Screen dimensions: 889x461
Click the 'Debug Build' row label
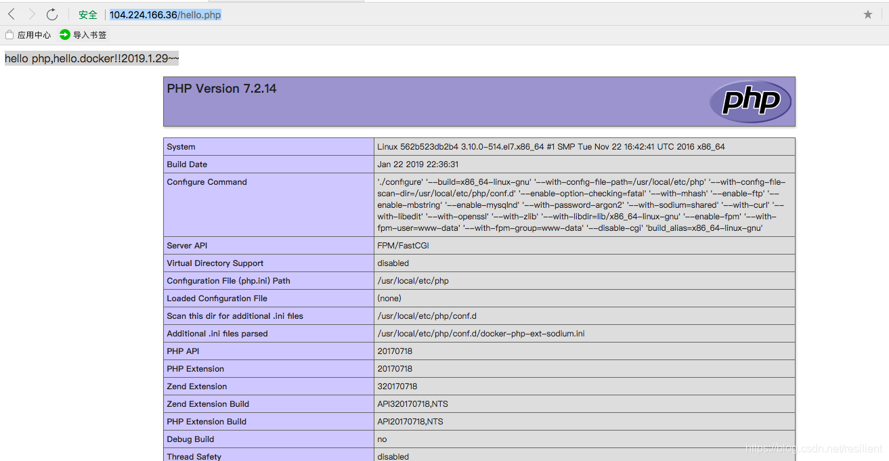click(190, 439)
